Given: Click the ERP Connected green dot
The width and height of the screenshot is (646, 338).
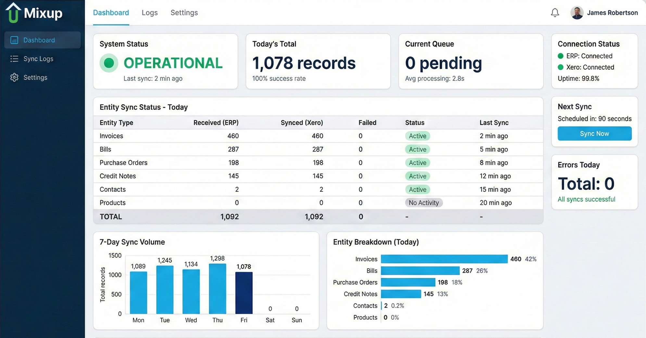Looking at the screenshot, I should point(561,56).
